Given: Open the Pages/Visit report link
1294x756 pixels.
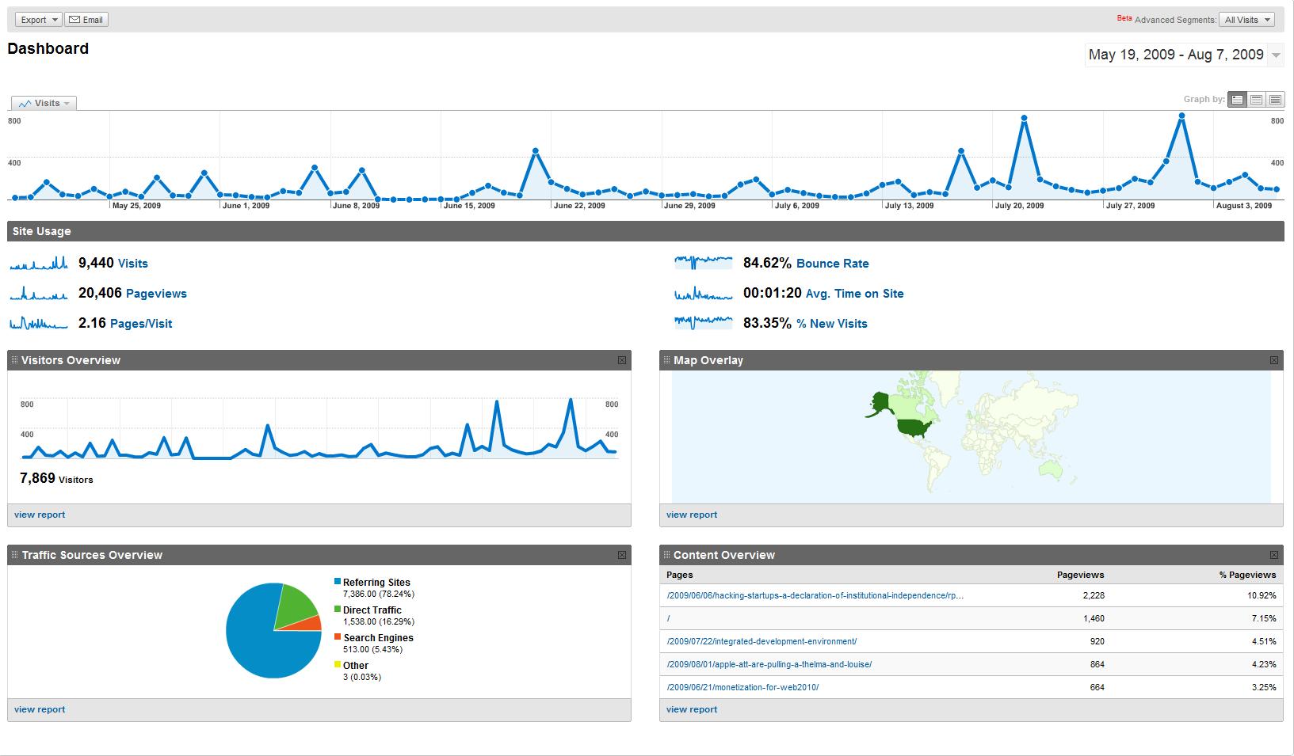Looking at the screenshot, I should pyautogui.click(x=141, y=324).
